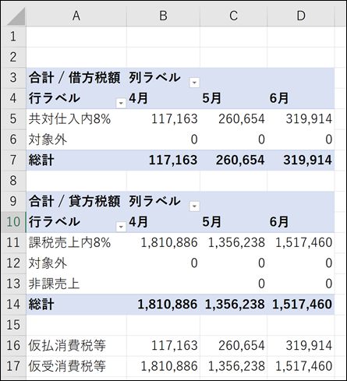
Task: Select column D header
Action: 301,16
